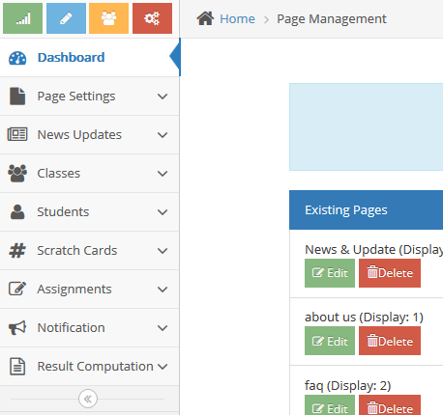Open the News Updates menu
The image size is (443, 415).
point(90,135)
